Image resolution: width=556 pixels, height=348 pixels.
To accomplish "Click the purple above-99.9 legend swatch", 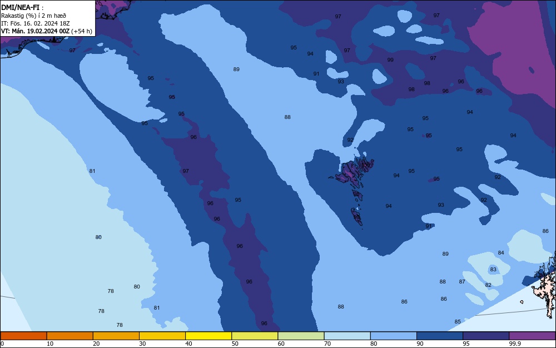I will coord(532,336).
